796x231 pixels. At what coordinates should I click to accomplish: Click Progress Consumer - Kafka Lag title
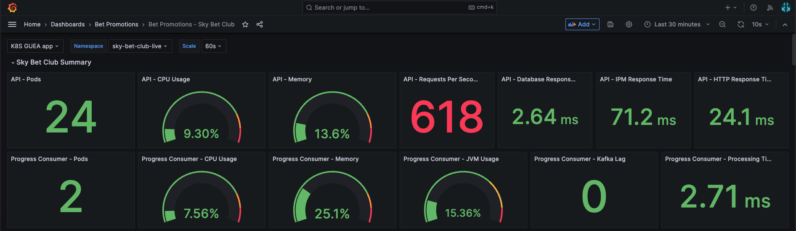click(580, 159)
